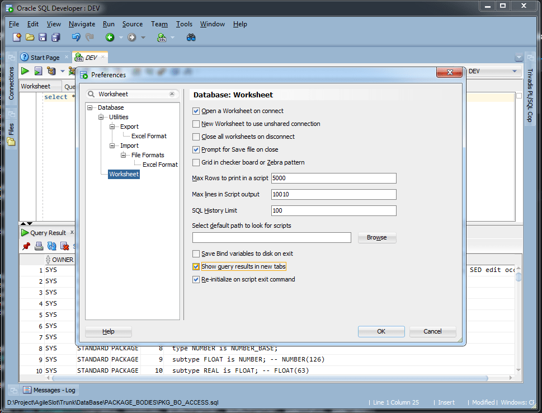The width and height of the screenshot is (542, 413).
Task: Print the Query Result output
Action: point(40,246)
